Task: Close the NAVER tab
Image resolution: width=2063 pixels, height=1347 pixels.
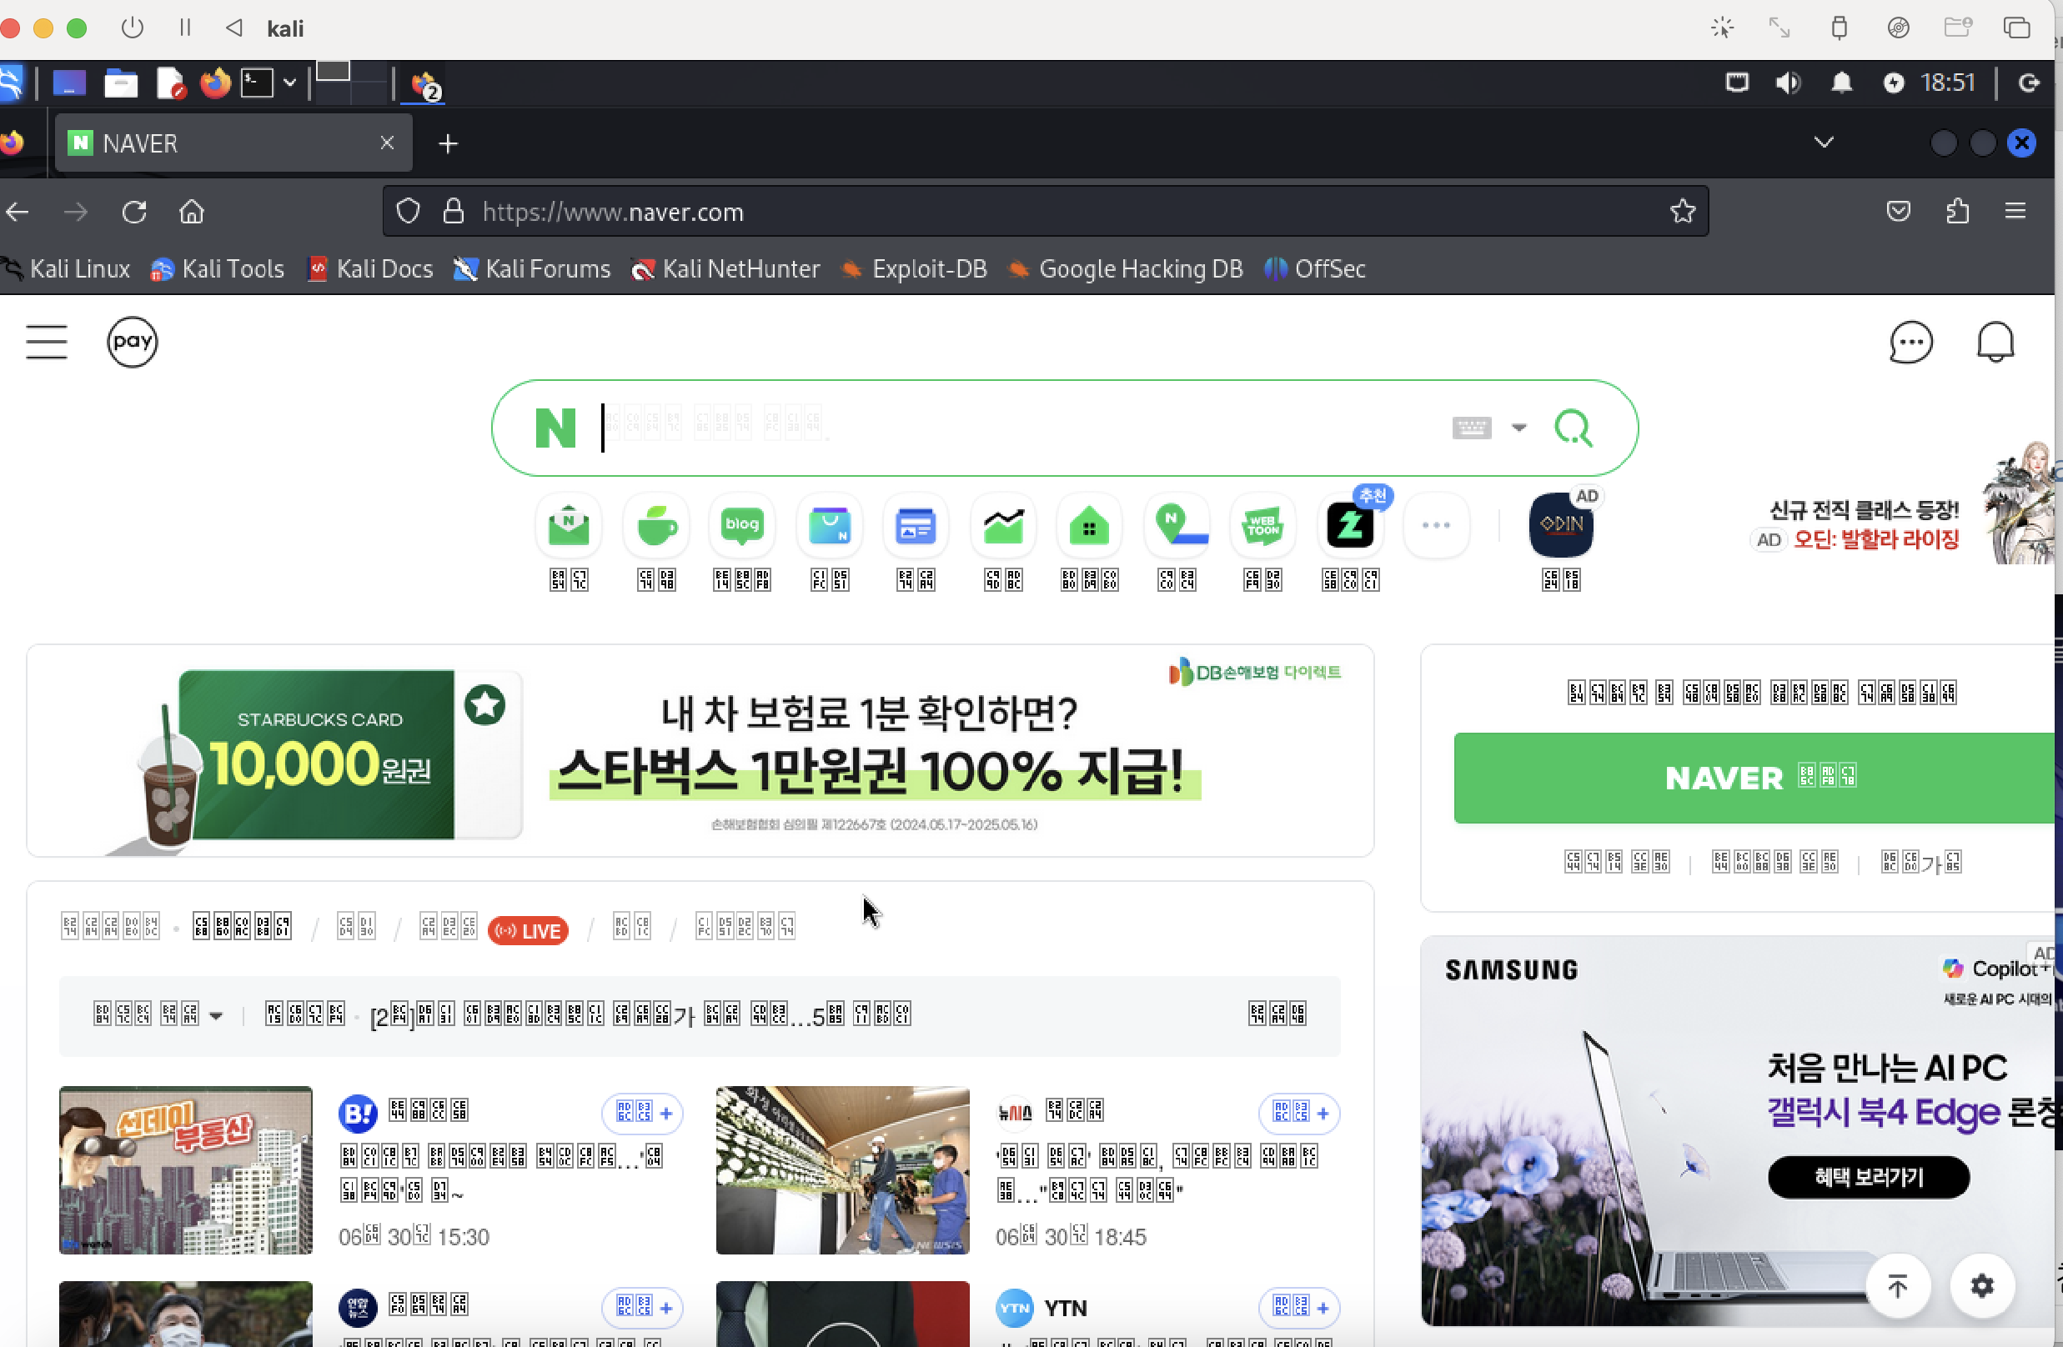Action: [x=388, y=143]
